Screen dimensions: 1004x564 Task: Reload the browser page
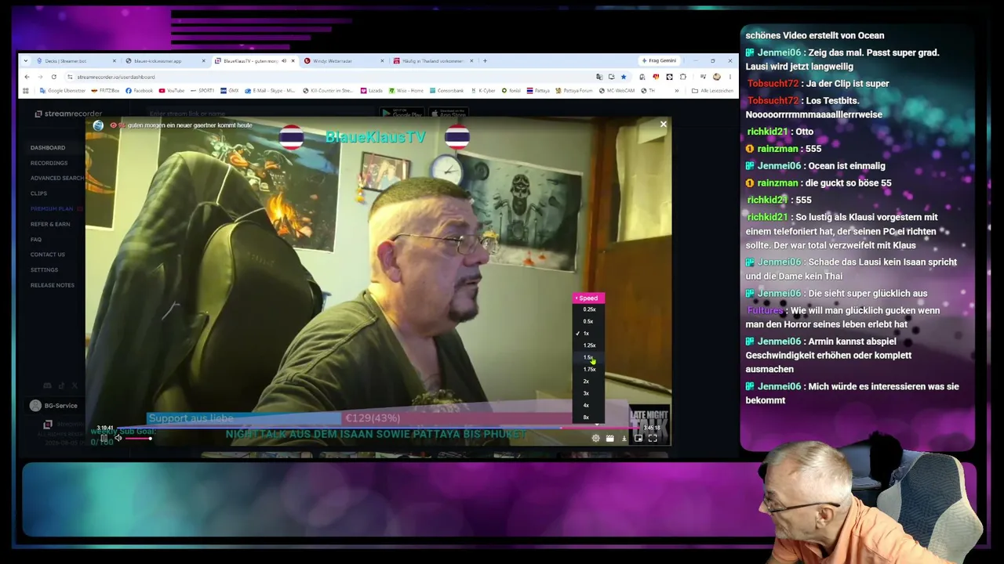pos(53,77)
